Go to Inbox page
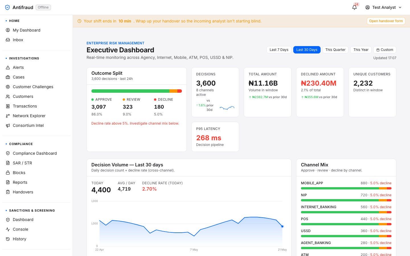410x256 pixels. pos(36,40)
